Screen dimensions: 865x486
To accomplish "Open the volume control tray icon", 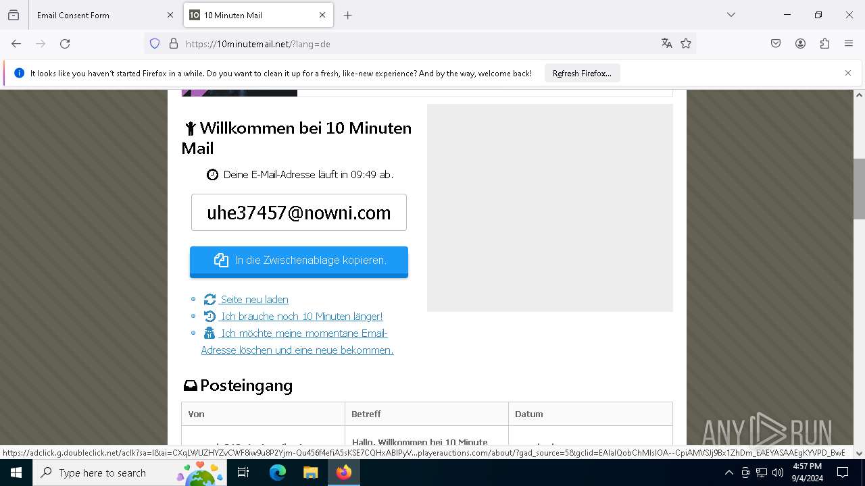I will [778, 473].
